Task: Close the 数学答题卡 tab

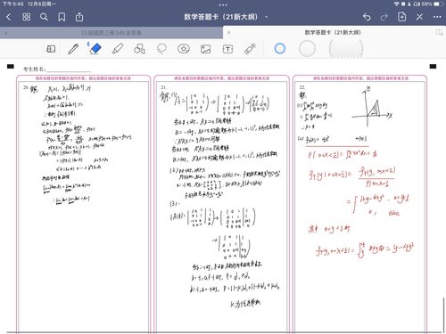Action: [x=229, y=33]
